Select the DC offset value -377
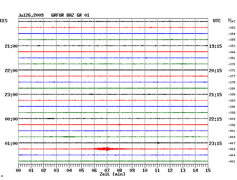 coord(232,76)
